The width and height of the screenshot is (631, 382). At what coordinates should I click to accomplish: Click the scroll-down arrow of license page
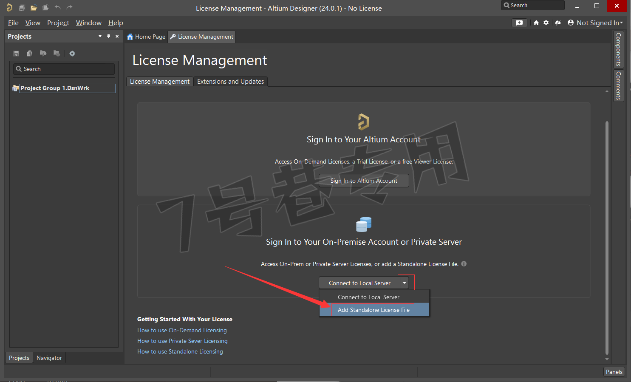(607, 359)
